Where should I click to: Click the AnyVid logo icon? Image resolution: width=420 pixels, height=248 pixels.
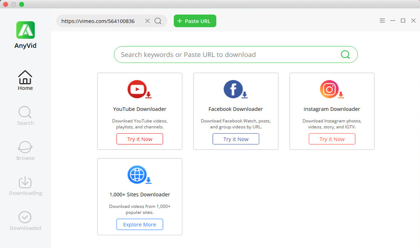point(26,30)
